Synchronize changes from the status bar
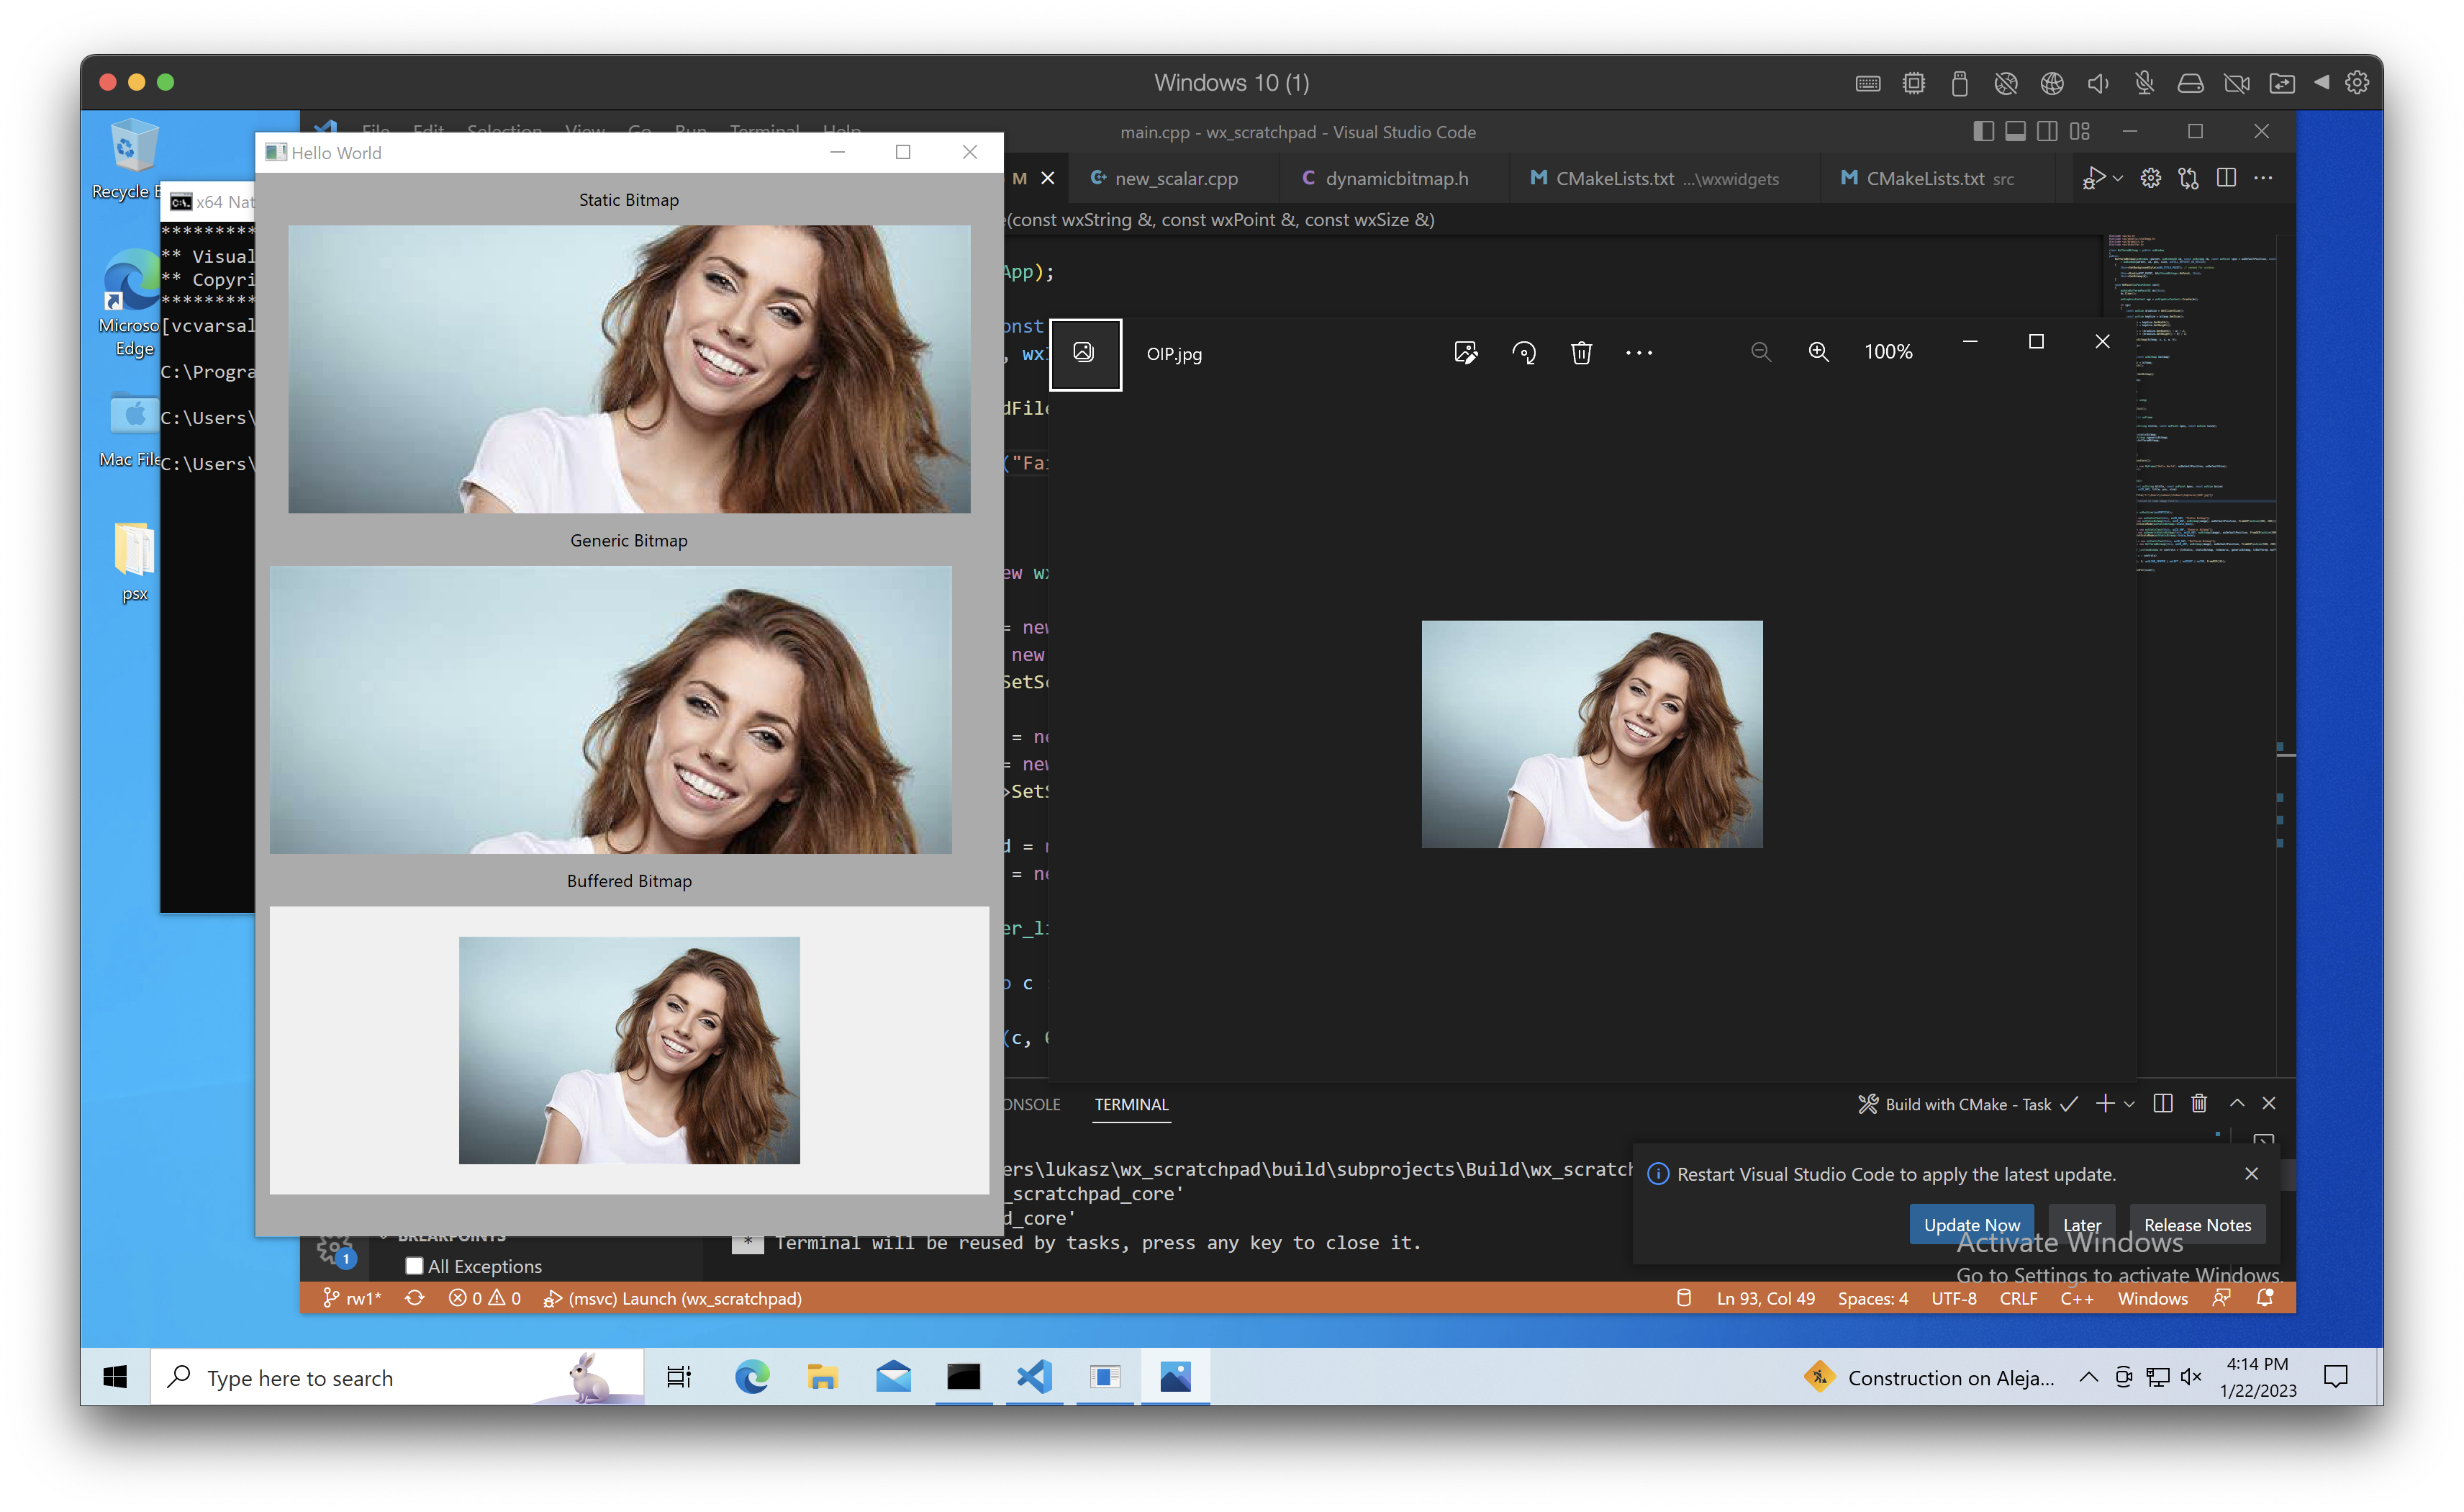Viewport: 2464px width, 1512px height. (x=414, y=1298)
